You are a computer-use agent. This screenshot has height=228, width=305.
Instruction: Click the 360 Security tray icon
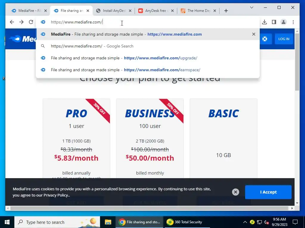tap(252, 222)
